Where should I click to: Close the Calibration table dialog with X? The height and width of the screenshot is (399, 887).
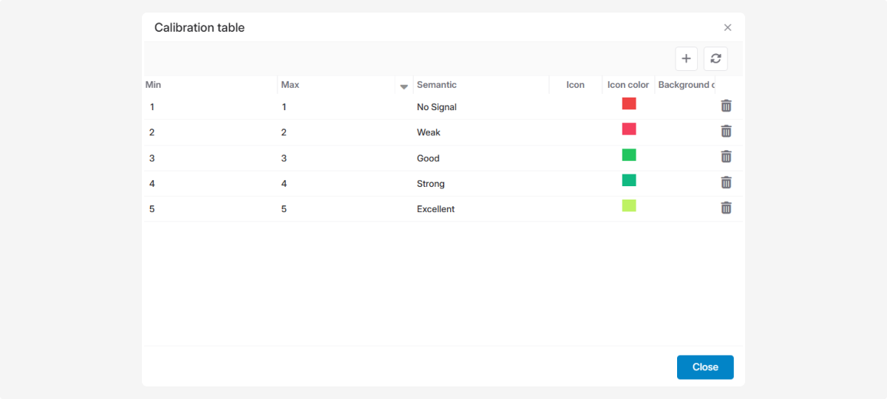coord(727,28)
